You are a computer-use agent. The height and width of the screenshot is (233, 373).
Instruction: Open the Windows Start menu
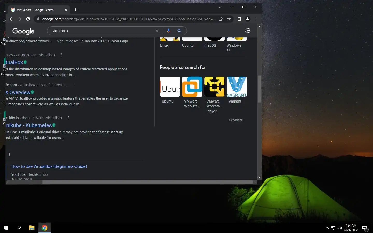[6, 228]
